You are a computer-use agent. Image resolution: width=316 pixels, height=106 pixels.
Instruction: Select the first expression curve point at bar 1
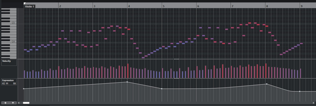click(x=24, y=89)
